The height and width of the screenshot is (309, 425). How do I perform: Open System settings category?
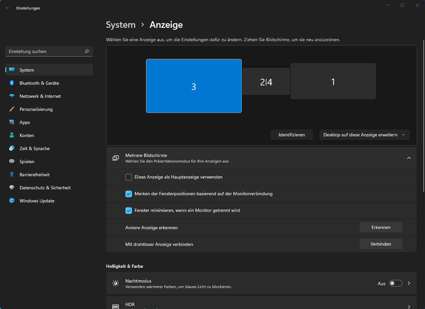[x=49, y=70]
